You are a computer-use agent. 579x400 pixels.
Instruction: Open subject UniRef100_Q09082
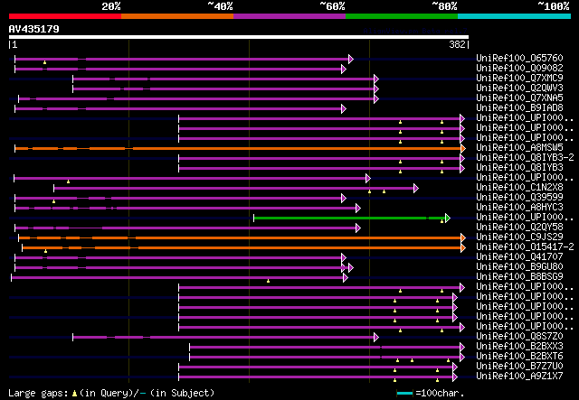[x=519, y=68]
